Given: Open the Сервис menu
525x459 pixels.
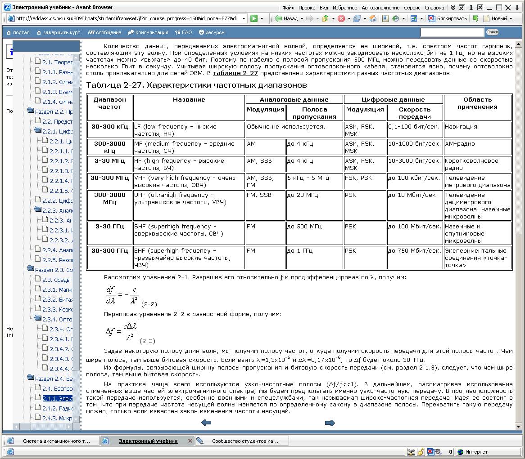Looking at the screenshot, I should tap(412, 7).
